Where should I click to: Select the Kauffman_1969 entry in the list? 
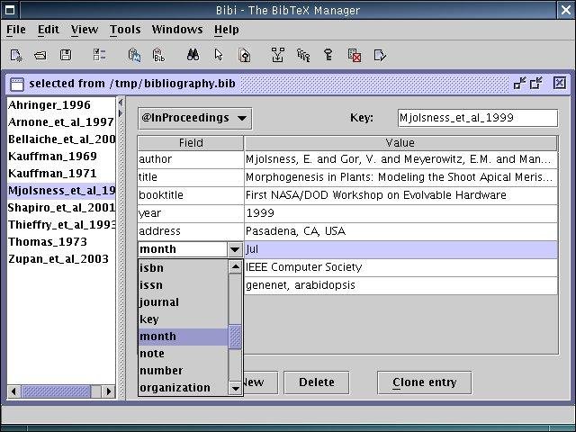(53, 157)
